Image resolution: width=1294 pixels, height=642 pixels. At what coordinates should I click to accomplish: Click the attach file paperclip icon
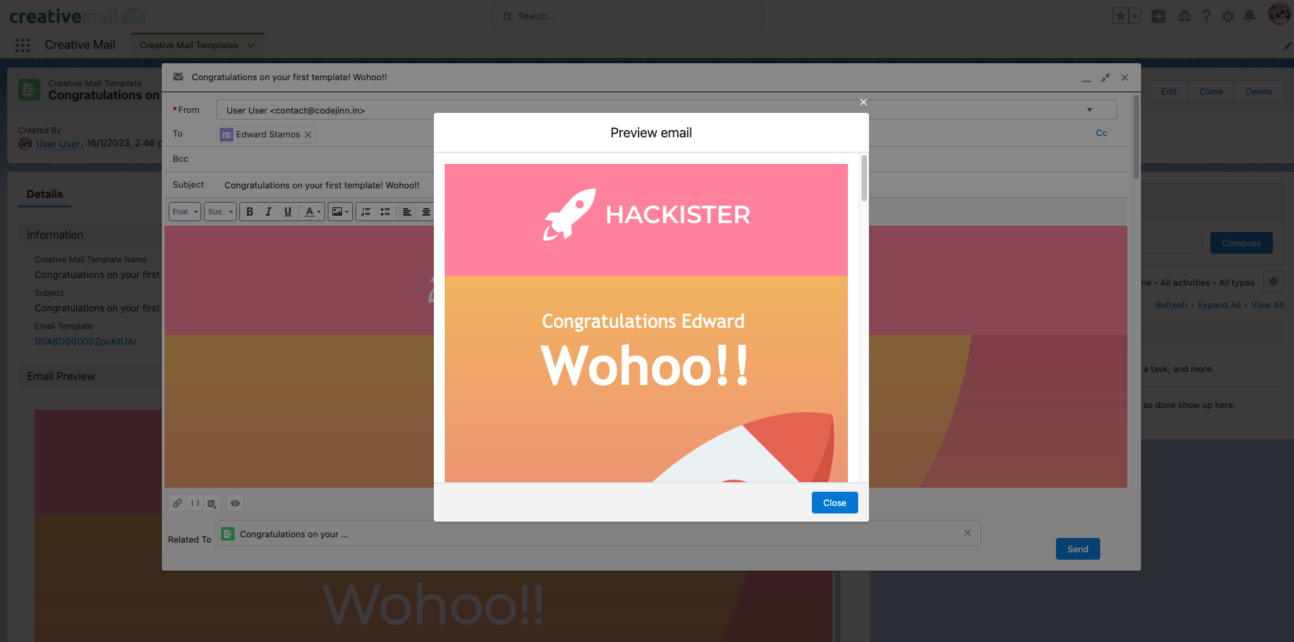(177, 503)
